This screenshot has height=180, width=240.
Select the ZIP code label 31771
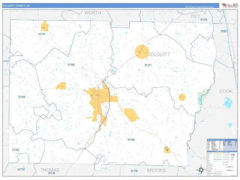pos(148,65)
